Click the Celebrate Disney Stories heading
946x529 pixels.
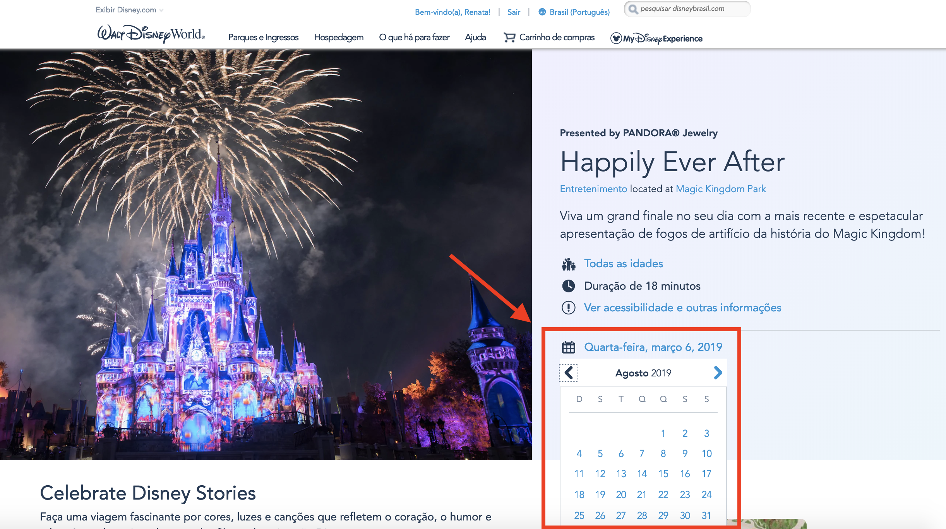(x=148, y=493)
